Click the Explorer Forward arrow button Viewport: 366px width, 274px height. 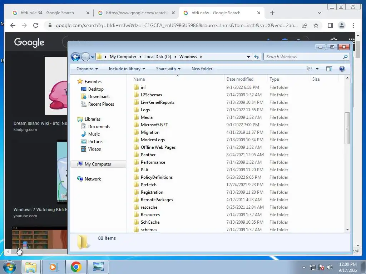pyautogui.click(x=85, y=57)
